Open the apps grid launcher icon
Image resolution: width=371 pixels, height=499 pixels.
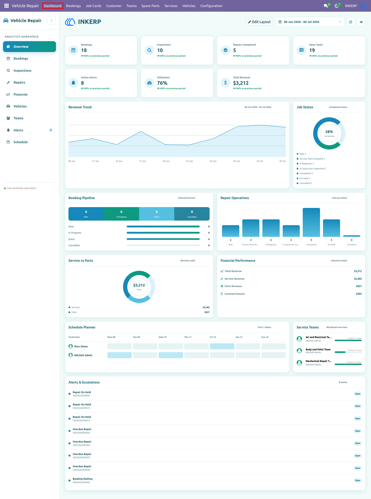coord(6,6)
